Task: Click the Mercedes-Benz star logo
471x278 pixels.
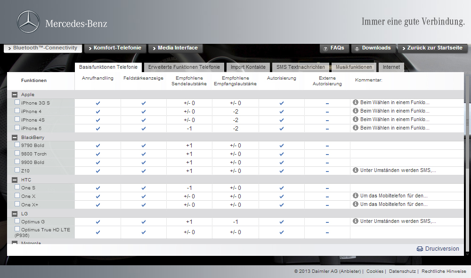Action: coord(28,22)
